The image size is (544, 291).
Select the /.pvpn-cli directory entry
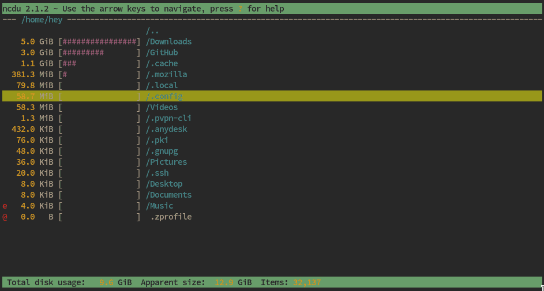pyautogui.click(x=168, y=119)
